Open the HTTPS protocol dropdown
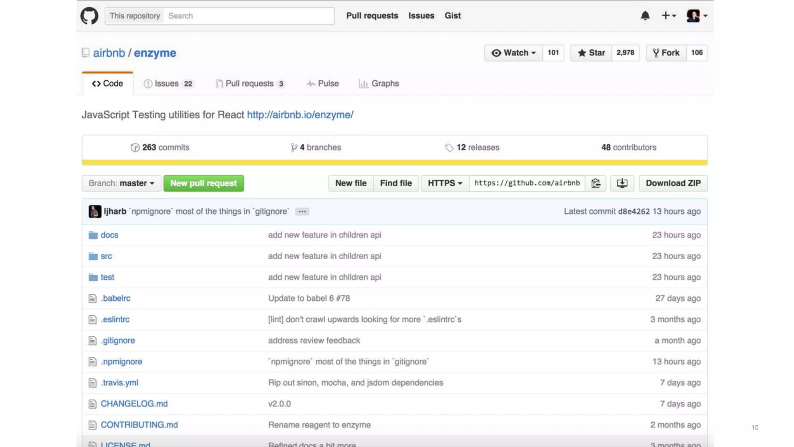 445,183
